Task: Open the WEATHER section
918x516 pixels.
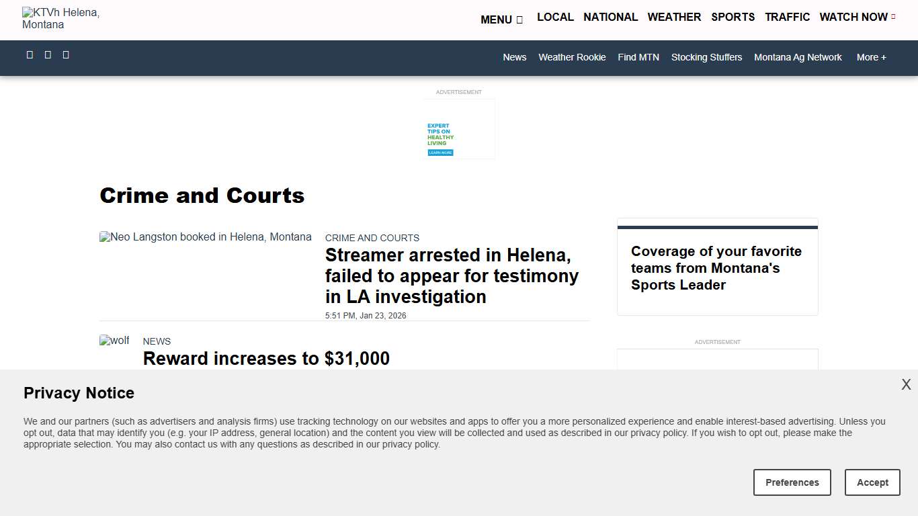Action: click(674, 17)
